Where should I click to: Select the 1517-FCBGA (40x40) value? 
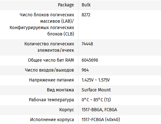101,120
